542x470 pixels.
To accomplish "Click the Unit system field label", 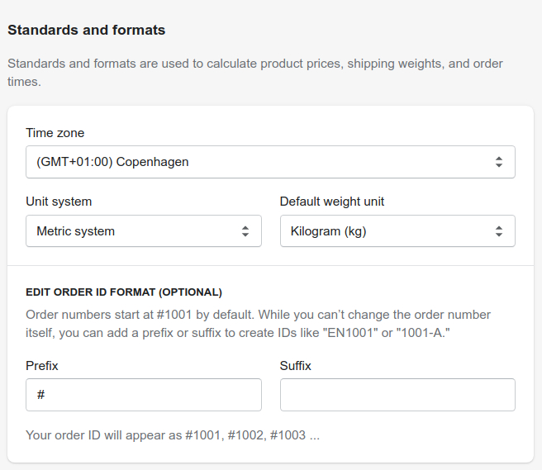I will coord(59,202).
